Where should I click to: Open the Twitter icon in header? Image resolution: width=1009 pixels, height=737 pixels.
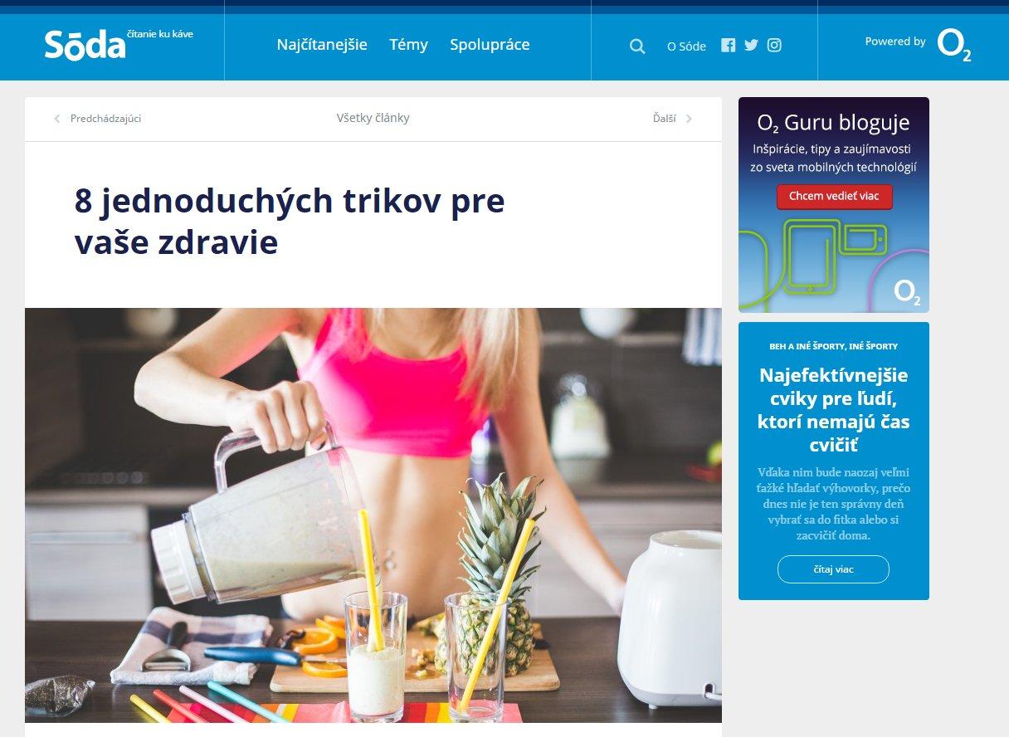coord(751,46)
